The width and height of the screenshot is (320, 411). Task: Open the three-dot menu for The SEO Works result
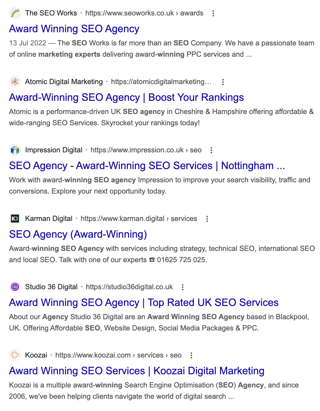tap(213, 13)
